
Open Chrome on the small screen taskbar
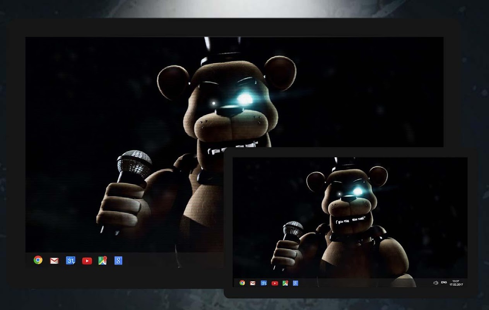(x=242, y=283)
